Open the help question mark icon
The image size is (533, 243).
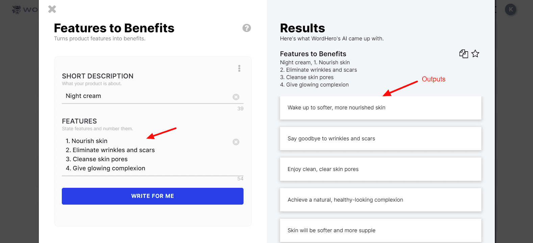tap(247, 28)
